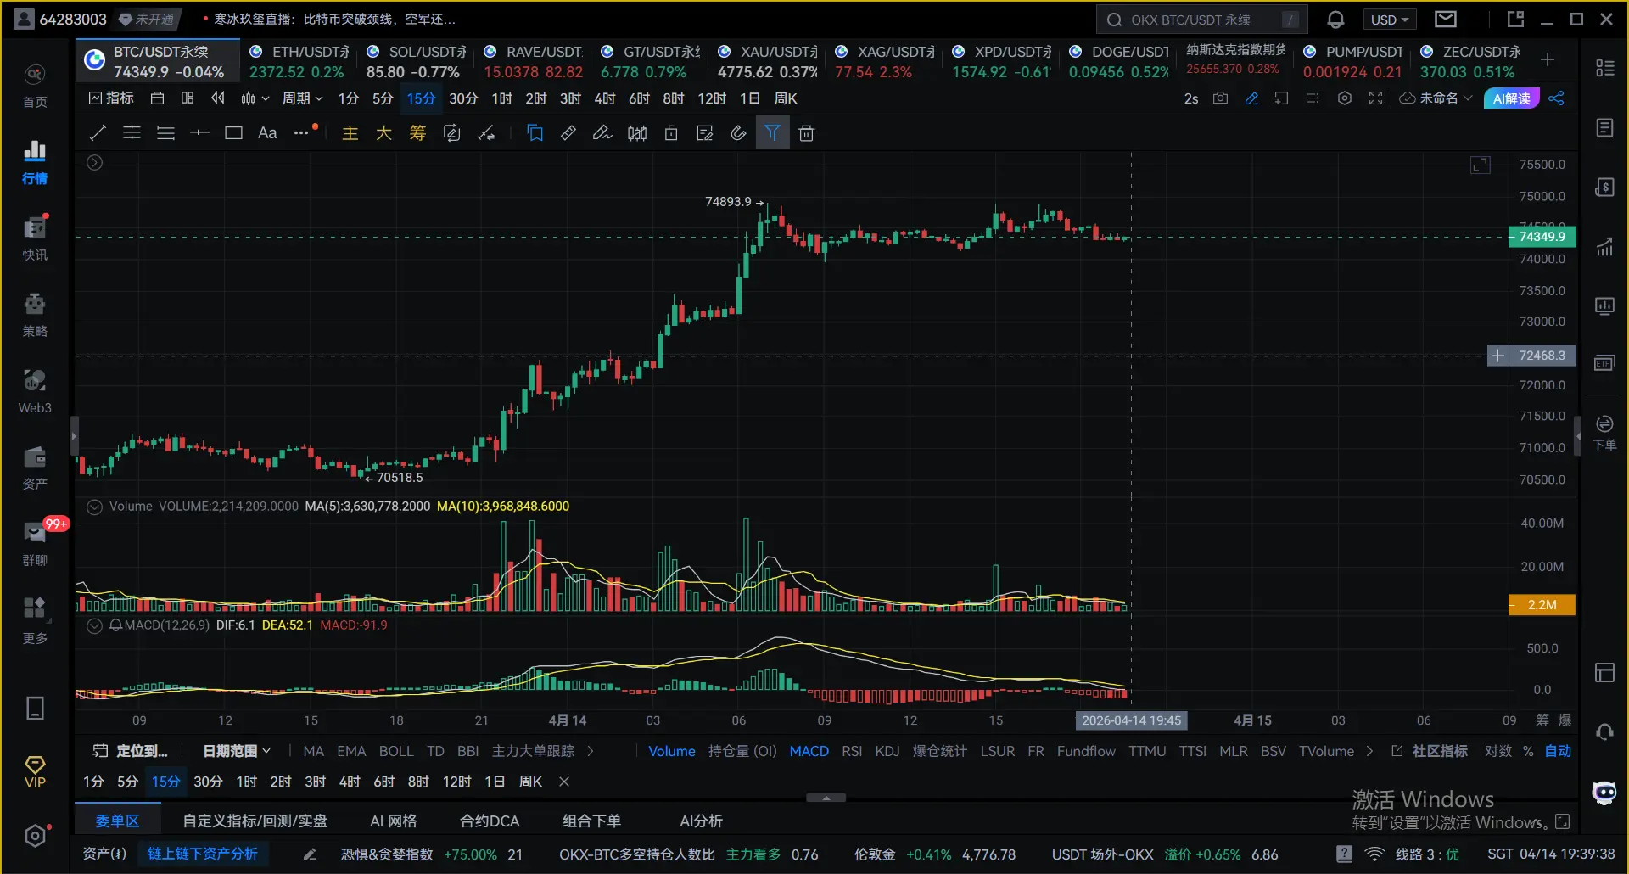
Task: Click the 2.2M volume value tag
Action: pos(1542,605)
